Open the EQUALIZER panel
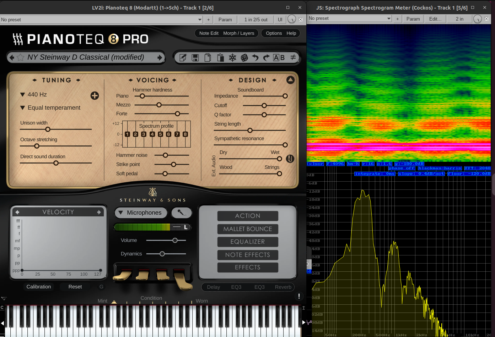The width and height of the screenshot is (495, 337). click(x=248, y=242)
